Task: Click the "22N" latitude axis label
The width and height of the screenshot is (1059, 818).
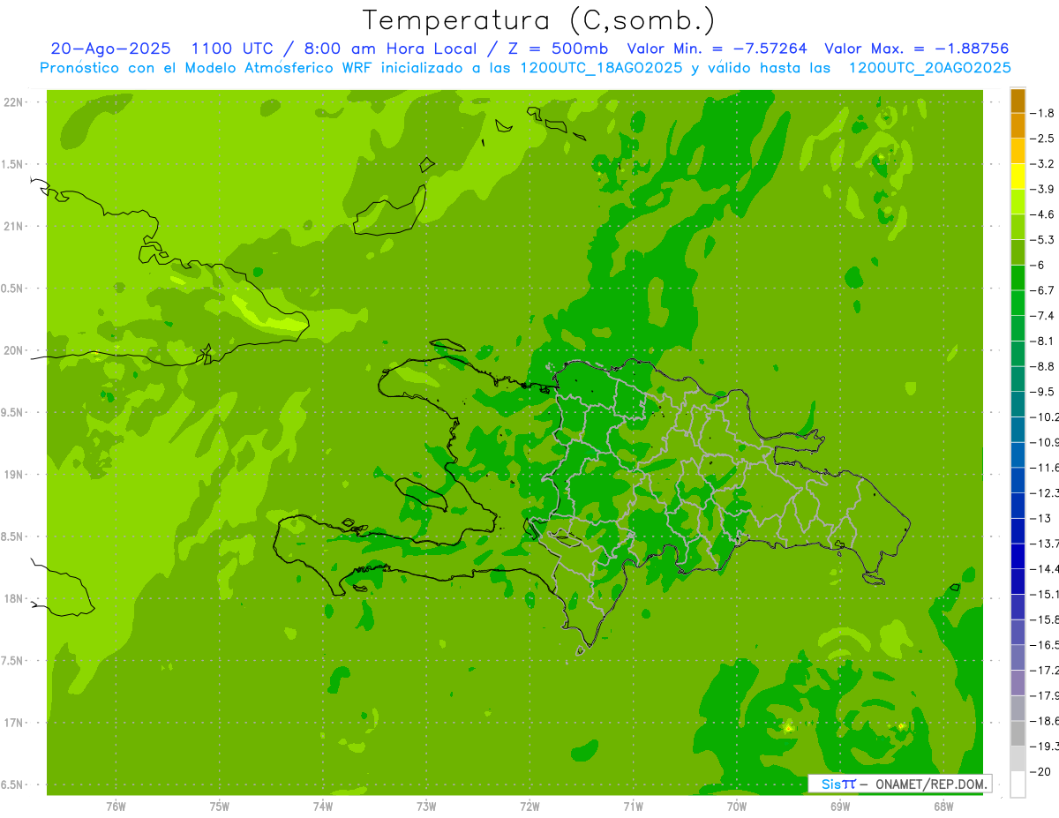Action: (13, 102)
